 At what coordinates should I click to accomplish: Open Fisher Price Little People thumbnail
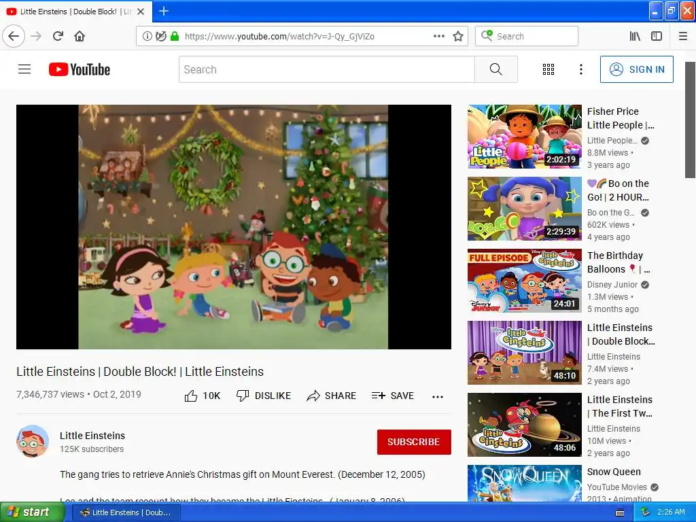[524, 137]
